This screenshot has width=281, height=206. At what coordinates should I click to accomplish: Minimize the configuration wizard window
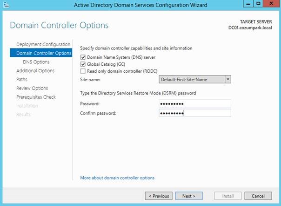(248, 4)
